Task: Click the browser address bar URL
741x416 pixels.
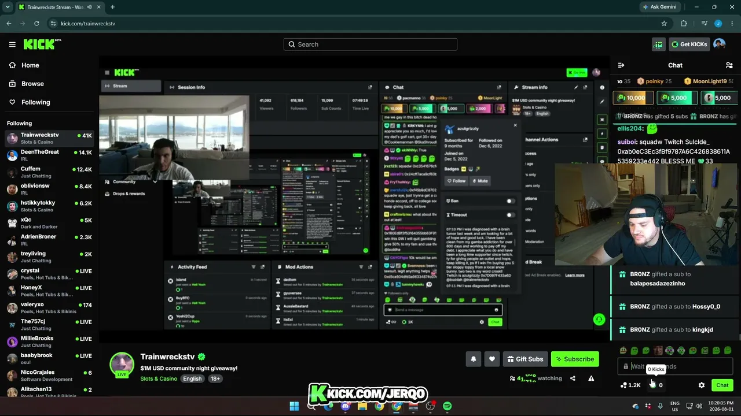Action: [88, 23]
